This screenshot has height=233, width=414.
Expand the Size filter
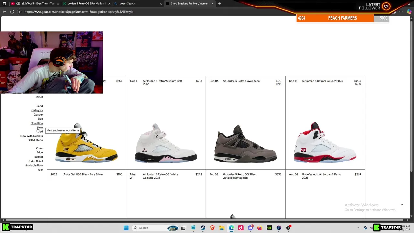click(40, 119)
